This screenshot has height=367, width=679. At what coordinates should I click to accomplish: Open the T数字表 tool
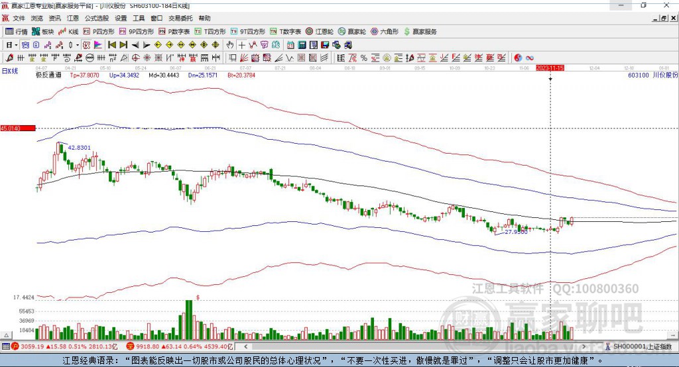[x=285, y=32]
